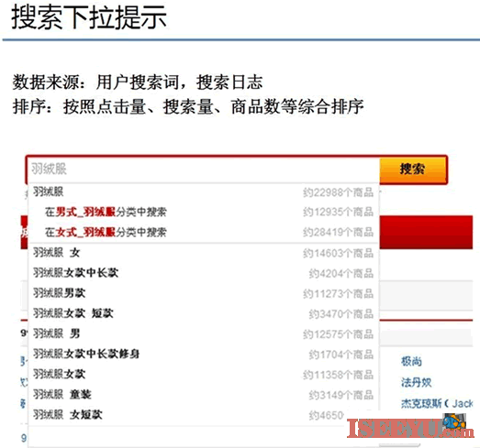Click the ISEEYU fish logo icon
Screen dimensions: 480x448
point(454,422)
